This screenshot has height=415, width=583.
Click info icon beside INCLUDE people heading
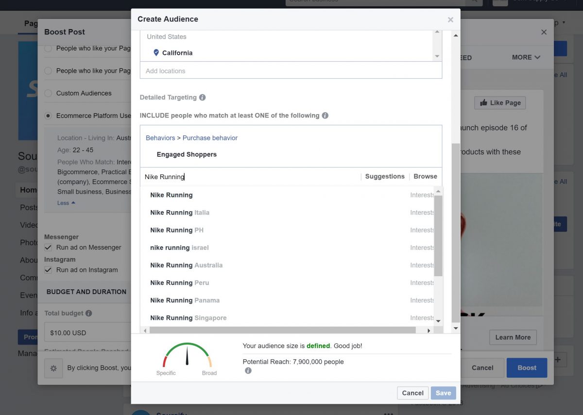click(x=325, y=116)
